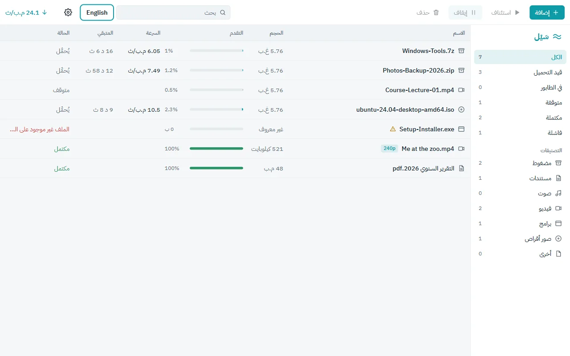The width and height of the screenshot is (570, 356).
Task: Select the فاشلة filter
Action: click(520, 133)
